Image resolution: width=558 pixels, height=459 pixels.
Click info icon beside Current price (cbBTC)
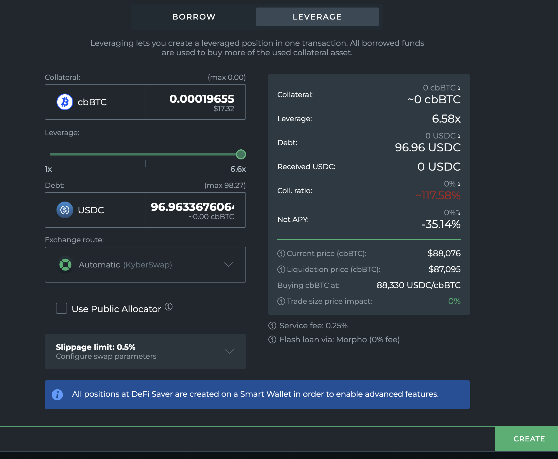[x=281, y=254]
